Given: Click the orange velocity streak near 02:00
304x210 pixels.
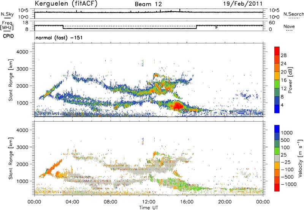Looking at the screenshot, I should click(x=55, y=166).
